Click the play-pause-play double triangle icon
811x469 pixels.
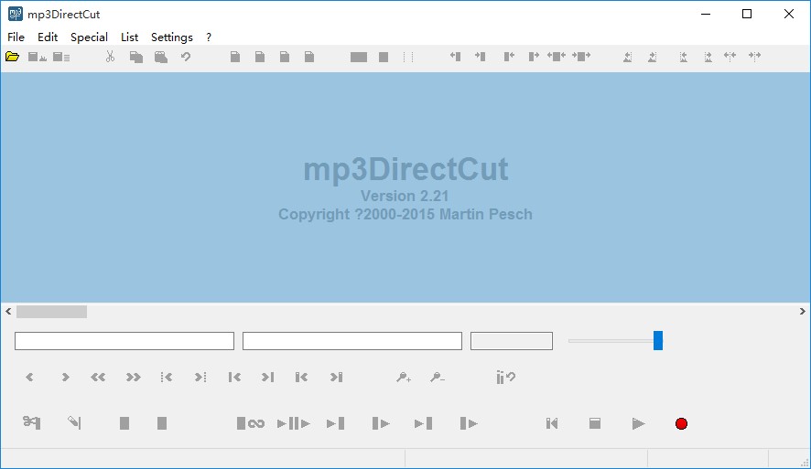point(293,423)
